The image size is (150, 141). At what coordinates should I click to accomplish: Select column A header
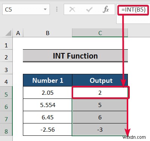(18, 33)
